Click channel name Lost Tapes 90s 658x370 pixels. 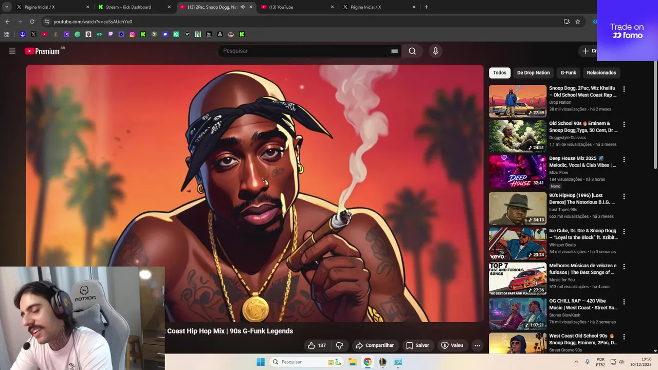(x=563, y=210)
